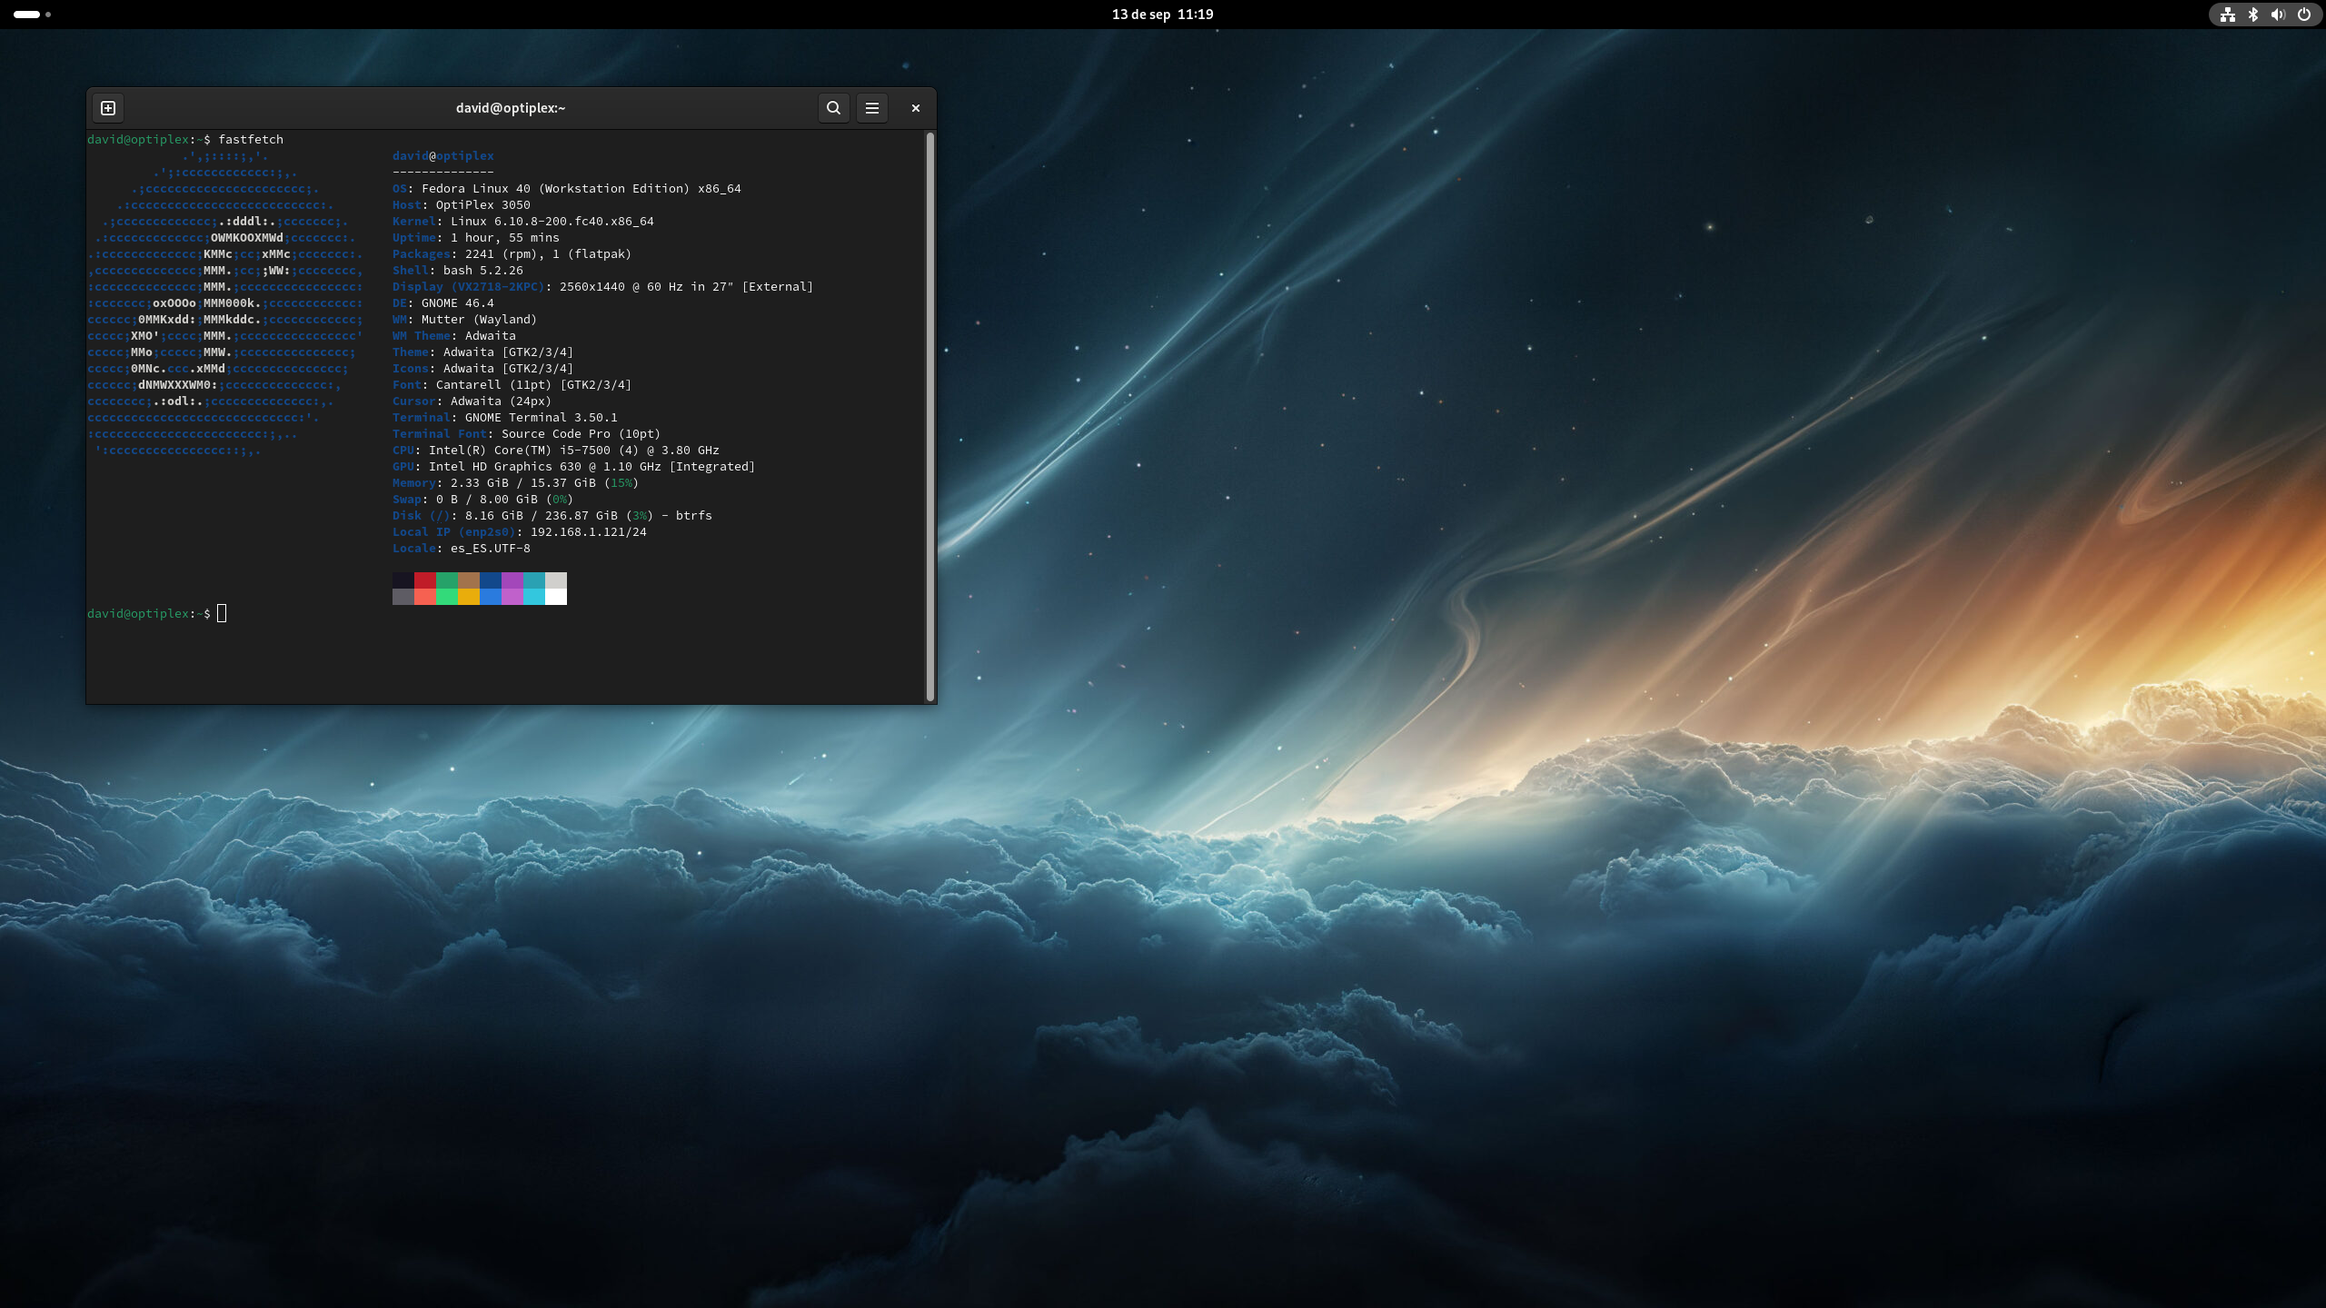Click the 'GNOME 46.4' desktop environment value
2326x1308 pixels.
pos(458,303)
